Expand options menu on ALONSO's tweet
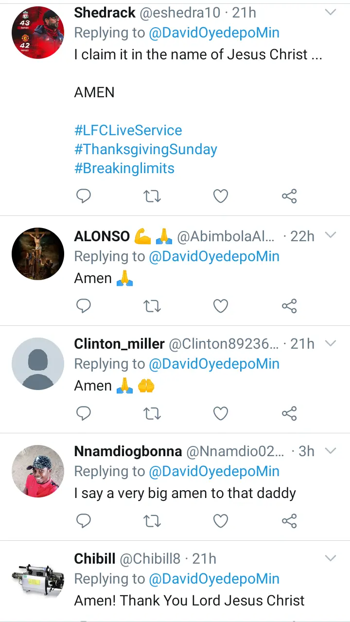The width and height of the screenshot is (350, 622). pos(331,236)
